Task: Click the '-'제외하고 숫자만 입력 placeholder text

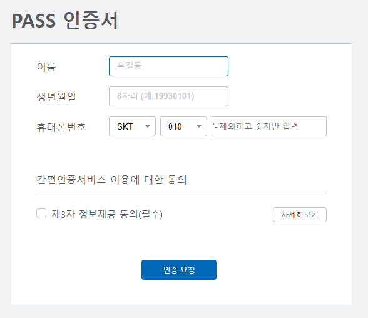Action: (x=256, y=126)
